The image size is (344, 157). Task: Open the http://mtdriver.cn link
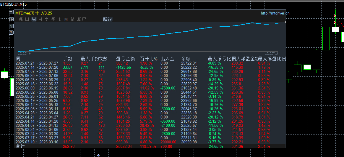[275, 13]
